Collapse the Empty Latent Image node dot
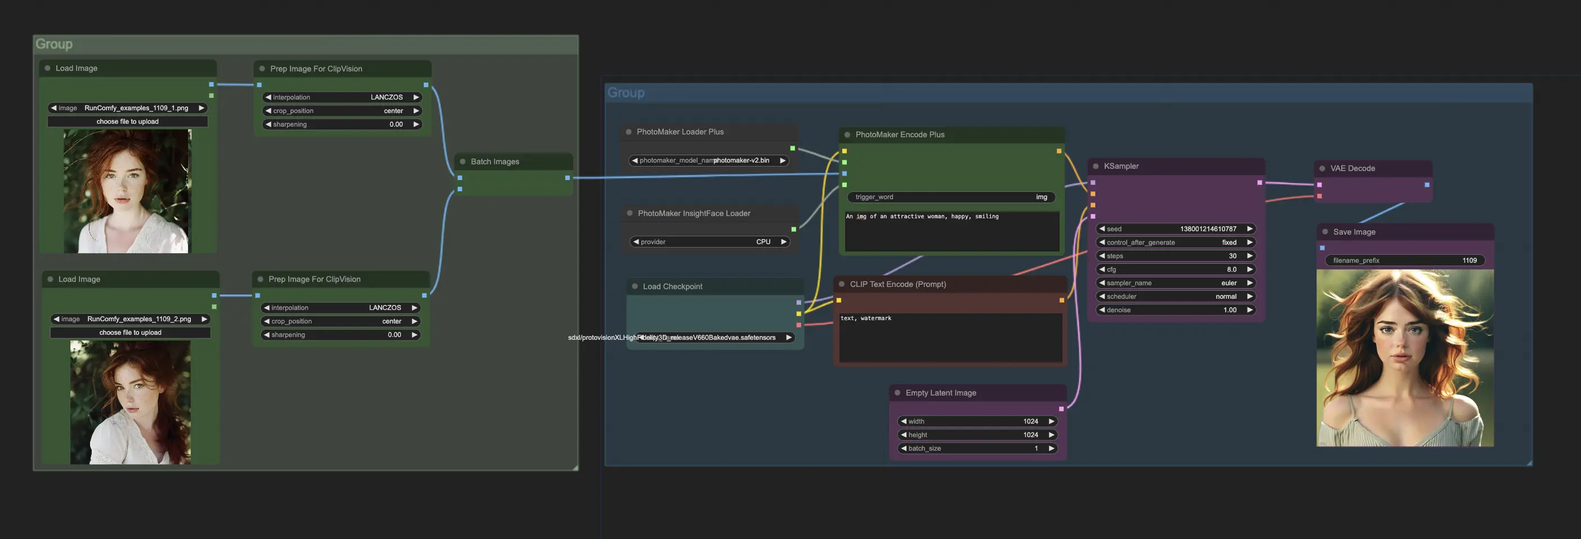This screenshot has height=539, width=1581. coord(897,393)
